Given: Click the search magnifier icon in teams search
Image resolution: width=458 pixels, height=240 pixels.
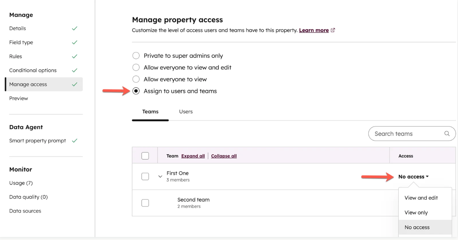Looking at the screenshot, I should pos(447,134).
